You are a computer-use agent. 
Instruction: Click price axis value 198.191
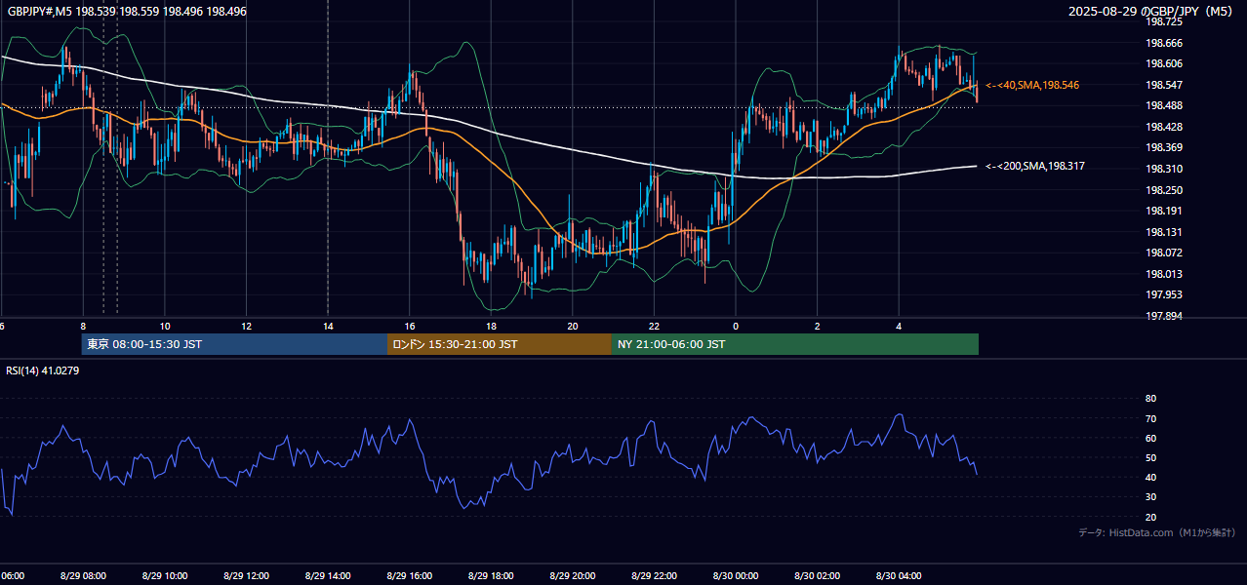pos(1164,211)
